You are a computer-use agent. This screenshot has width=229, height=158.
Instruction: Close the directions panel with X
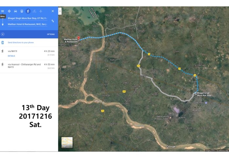[53, 11]
